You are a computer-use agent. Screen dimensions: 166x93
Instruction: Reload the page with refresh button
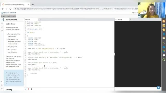10,9
